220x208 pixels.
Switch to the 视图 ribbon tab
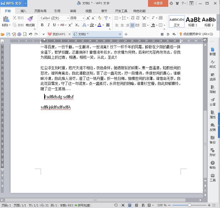[x=89, y=11]
